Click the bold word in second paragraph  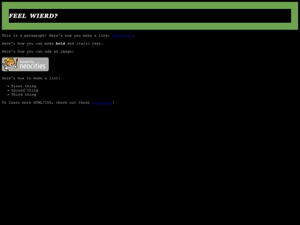coord(60,43)
